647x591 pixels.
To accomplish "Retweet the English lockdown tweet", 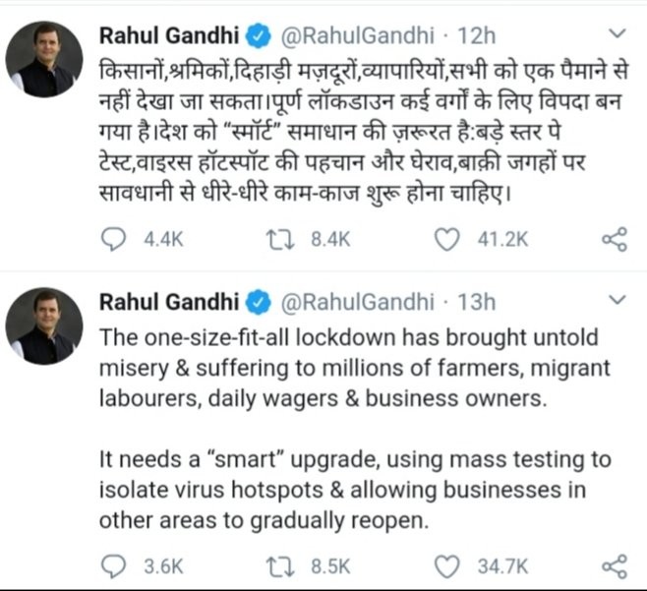I will [280, 566].
